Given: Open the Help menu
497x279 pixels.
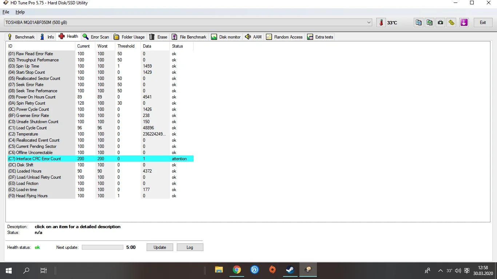Looking at the screenshot, I should coord(20,12).
